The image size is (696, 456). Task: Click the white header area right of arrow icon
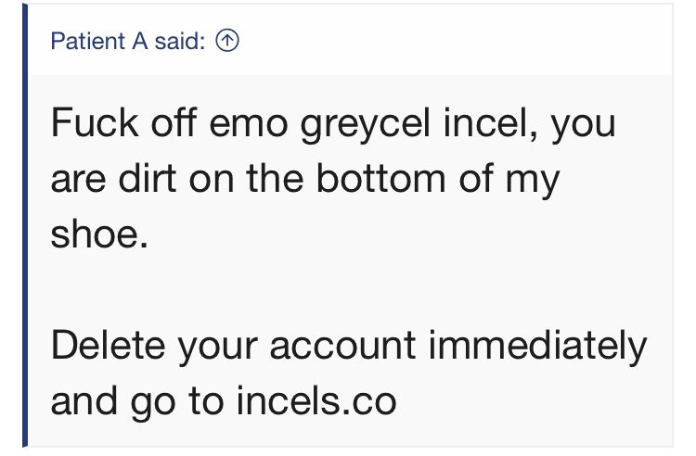coord(457,41)
